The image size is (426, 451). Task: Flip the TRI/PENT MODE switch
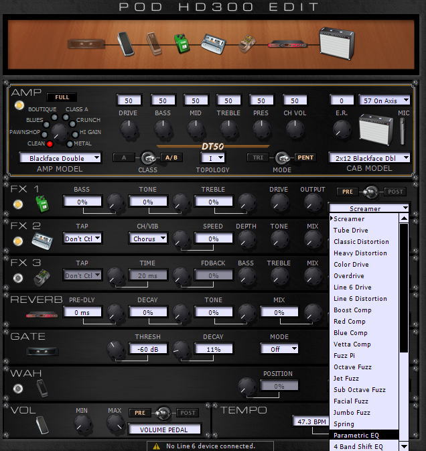coord(282,158)
